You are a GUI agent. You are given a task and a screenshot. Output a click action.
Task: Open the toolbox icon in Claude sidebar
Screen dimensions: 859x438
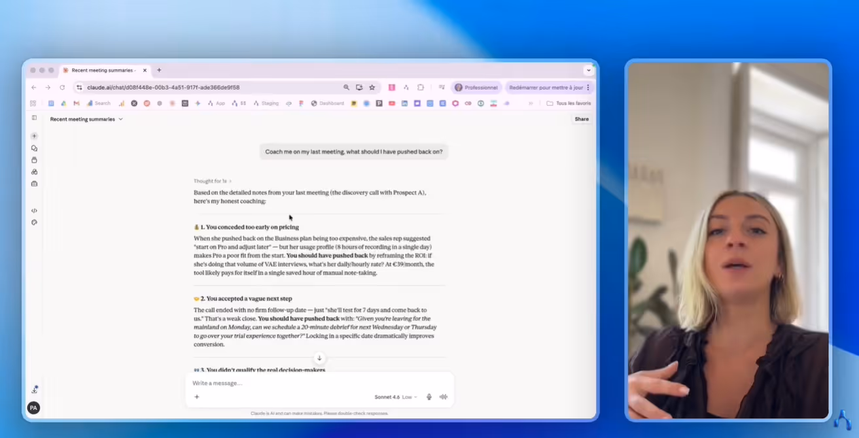[34, 184]
